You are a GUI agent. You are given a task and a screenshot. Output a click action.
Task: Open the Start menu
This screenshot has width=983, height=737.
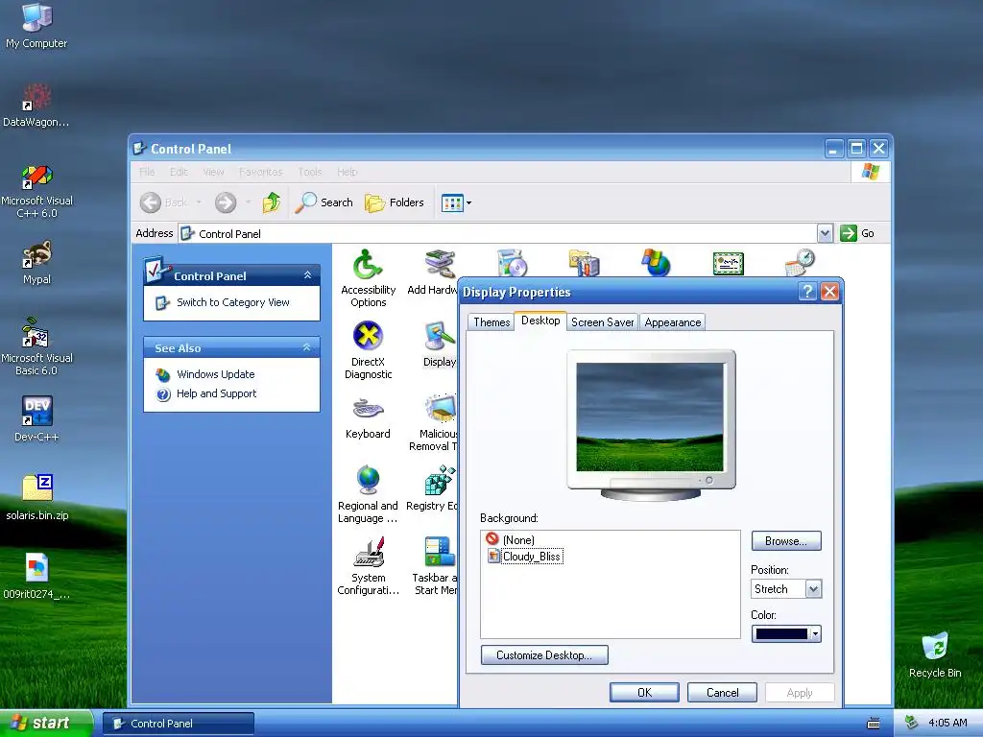(x=46, y=723)
